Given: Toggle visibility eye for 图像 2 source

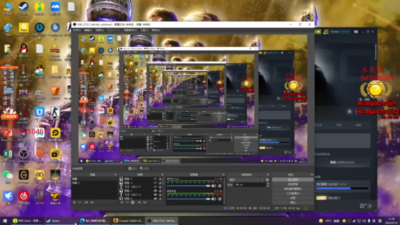Looking at the screenshot, I should 155,190.
